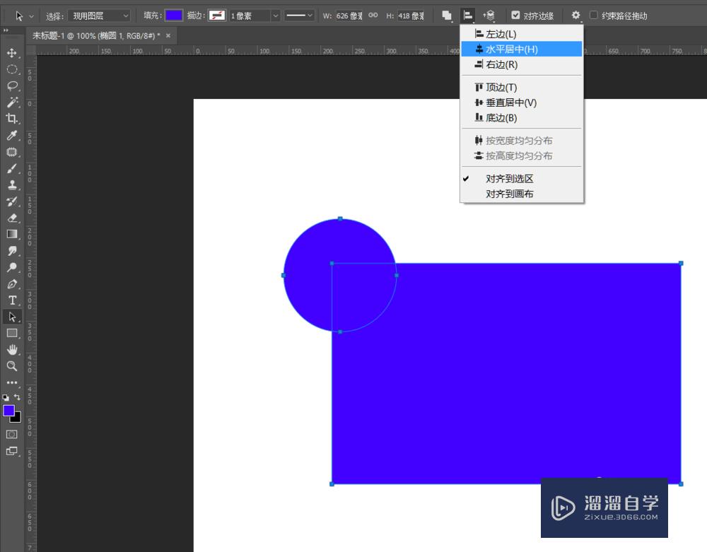Click the circle's left anchor point
The image size is (707, 552).
point(284,275)
